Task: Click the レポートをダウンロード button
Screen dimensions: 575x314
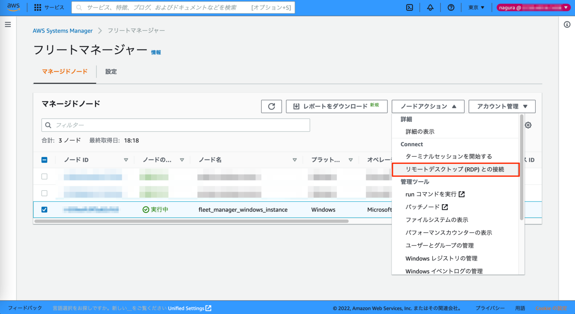Action: (337, 106)
